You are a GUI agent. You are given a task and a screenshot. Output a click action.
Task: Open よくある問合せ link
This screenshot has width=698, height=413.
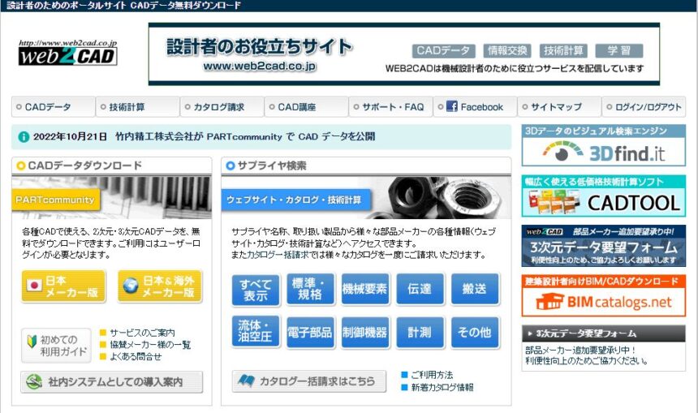[x=136, y=357]
